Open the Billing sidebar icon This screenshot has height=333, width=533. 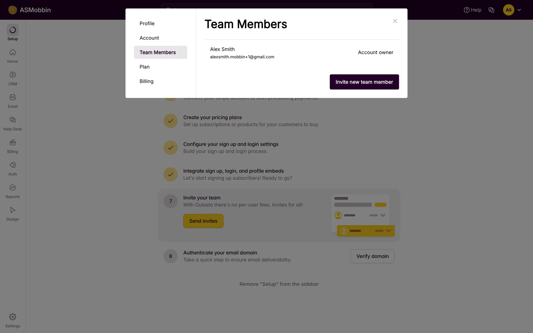click(x=12, y=143)
